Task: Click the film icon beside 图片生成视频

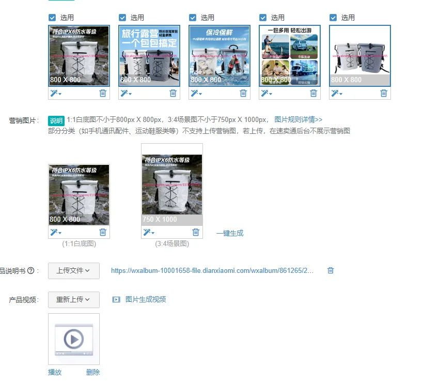Action: (x=116, y=300)
